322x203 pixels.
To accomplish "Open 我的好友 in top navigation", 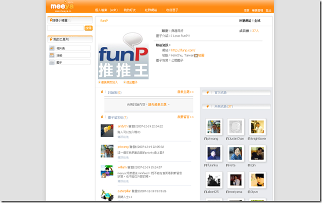I will coord(129,10).
